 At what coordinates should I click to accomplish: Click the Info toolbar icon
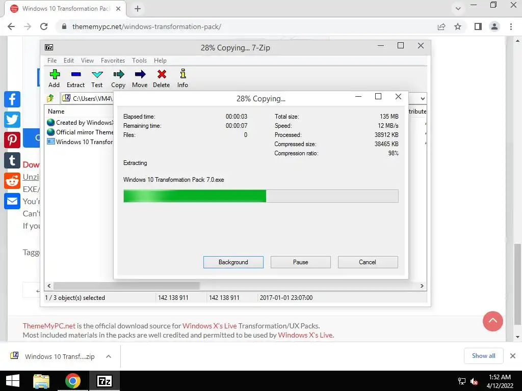tap(183, 78)
